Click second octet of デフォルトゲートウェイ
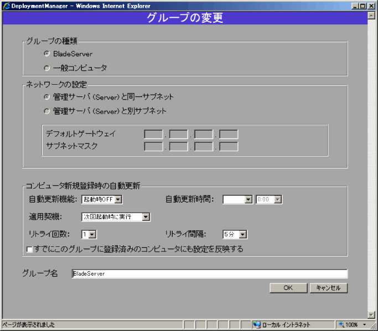The image size is (378, 331). 178,135
